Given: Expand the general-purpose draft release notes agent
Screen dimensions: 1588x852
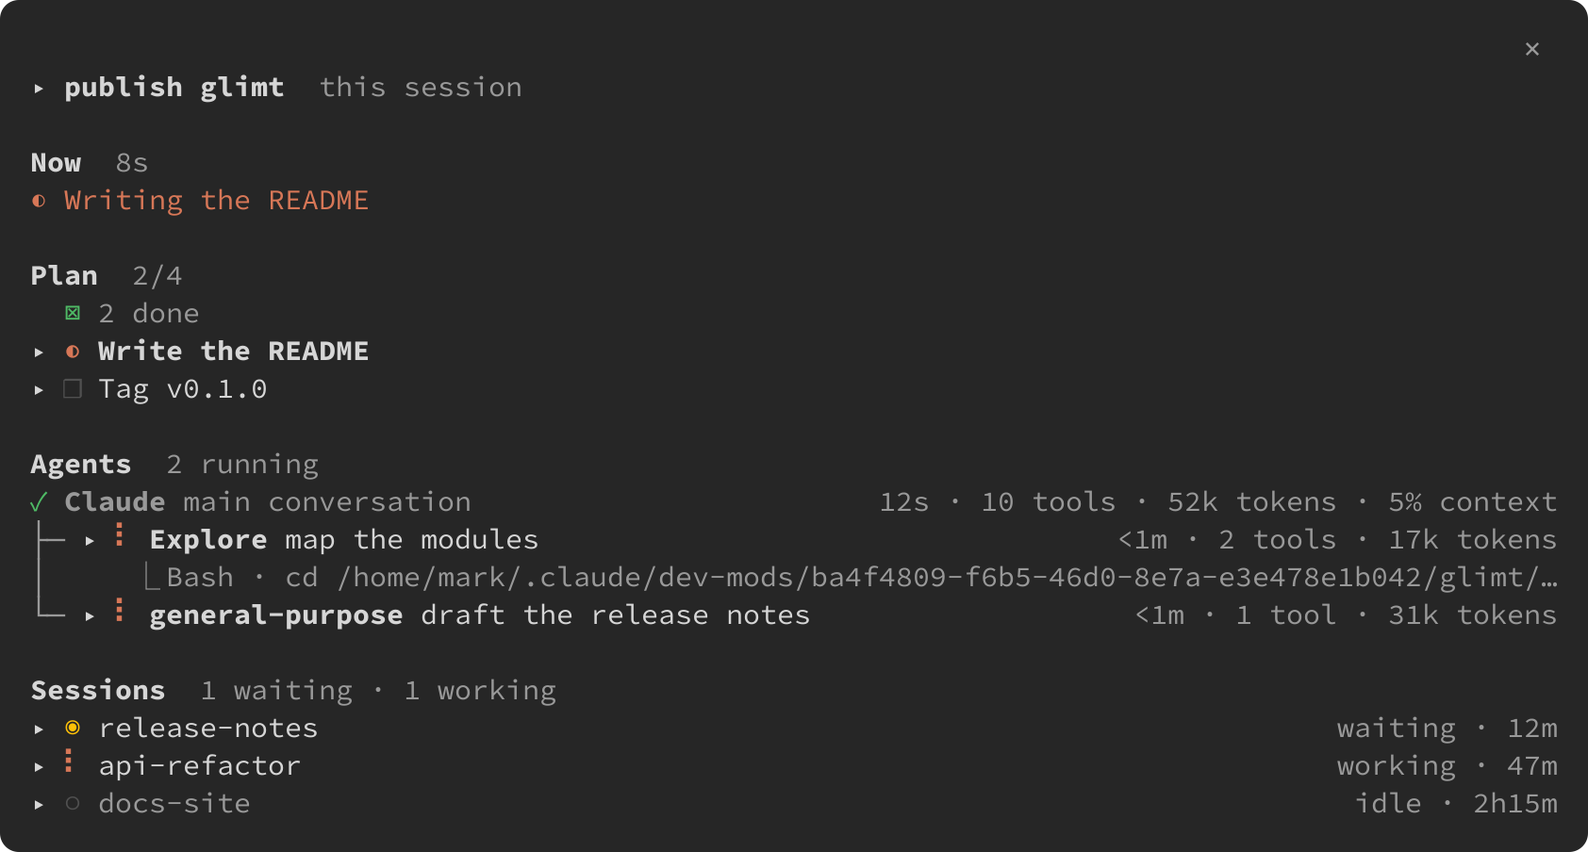Looking at the screenshot, I should coord(90,615).
